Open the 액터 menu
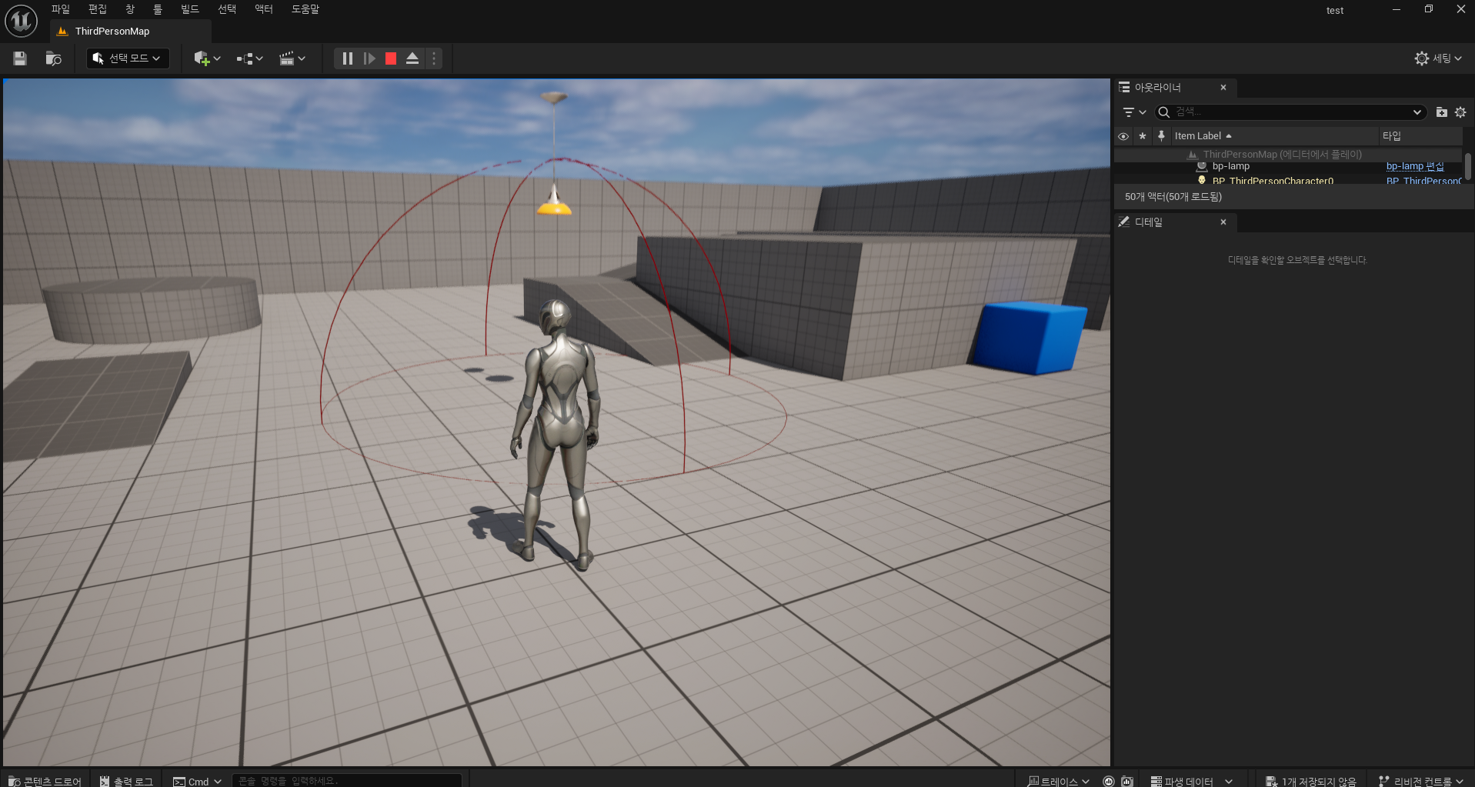 coord(264,9)
